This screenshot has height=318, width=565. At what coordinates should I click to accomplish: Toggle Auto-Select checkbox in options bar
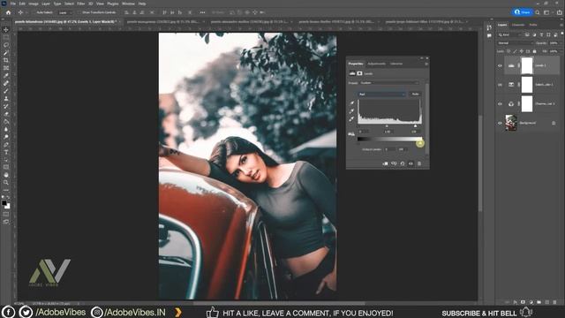tap(34, 12)
